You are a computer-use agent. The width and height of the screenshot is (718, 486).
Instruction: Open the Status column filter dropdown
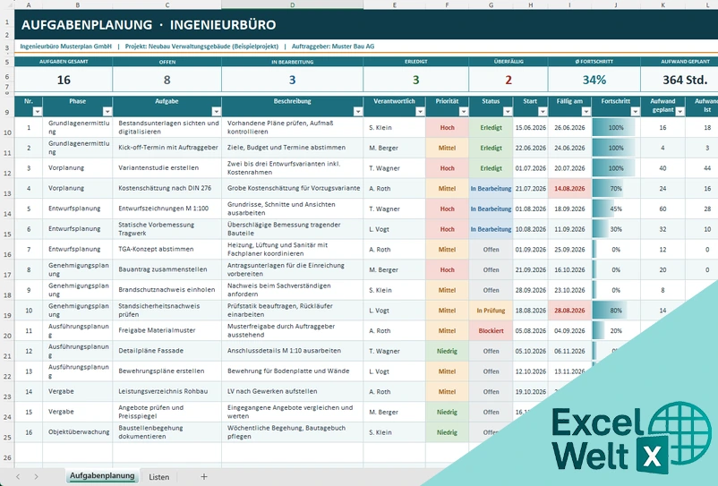point(508,111)
